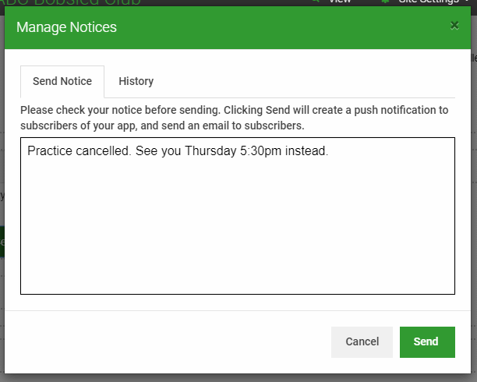Click into the notice message text area
The width and height of the screenshot is (477, 382).
[x=238, y=216]
